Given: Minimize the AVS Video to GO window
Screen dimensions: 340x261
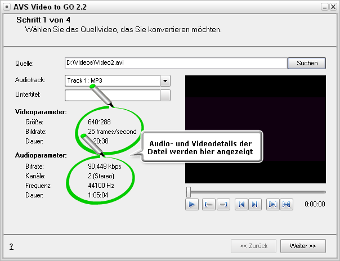Looking at the screenshot, I should tap(325, 7).
